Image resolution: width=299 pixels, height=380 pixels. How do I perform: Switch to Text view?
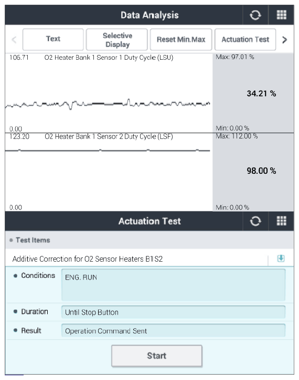(x=53, y=39)
